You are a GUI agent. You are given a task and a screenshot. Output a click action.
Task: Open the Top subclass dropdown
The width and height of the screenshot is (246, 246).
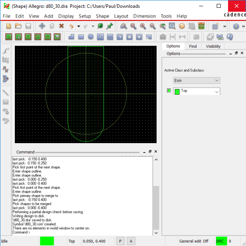click(196, 91)
